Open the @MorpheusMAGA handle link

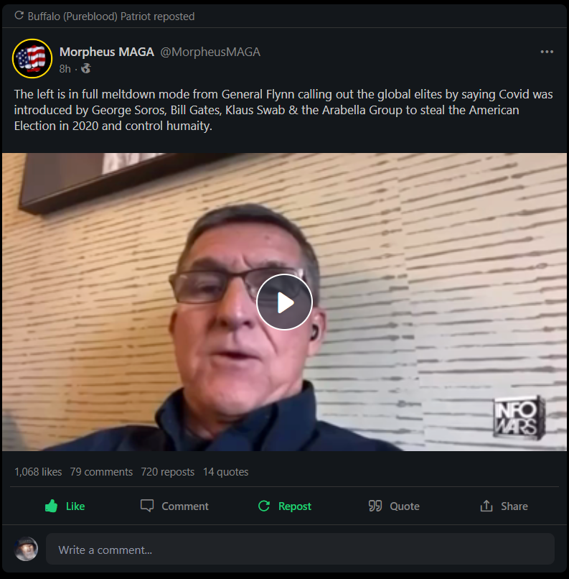[x=210, y=52]
